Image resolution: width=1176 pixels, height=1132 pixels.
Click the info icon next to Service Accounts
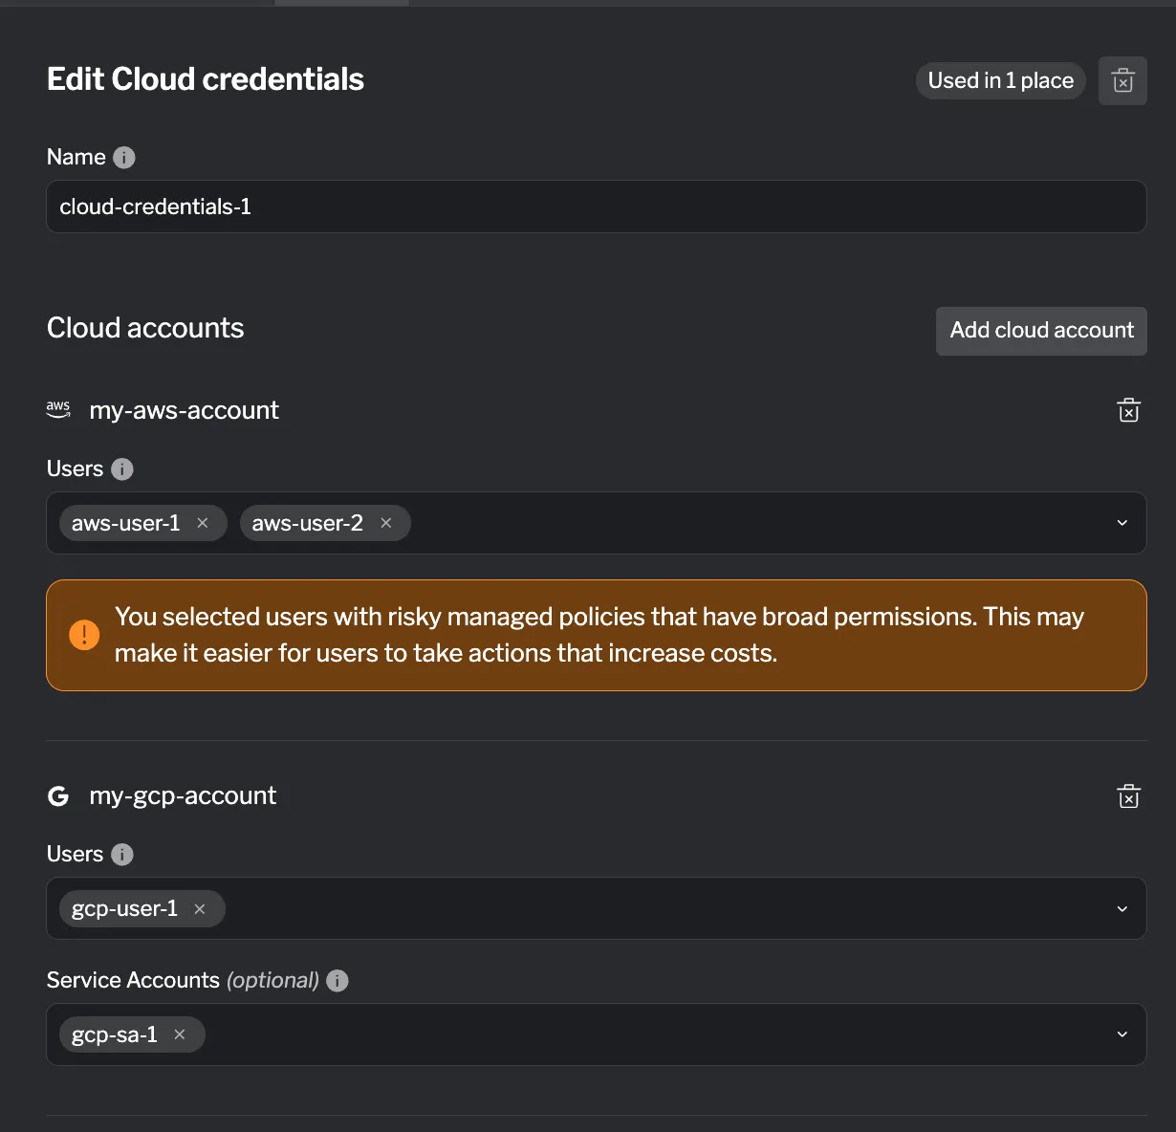[x=337, y=980]
